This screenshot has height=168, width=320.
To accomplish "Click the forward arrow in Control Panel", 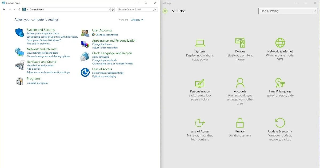I will point(10,9).
